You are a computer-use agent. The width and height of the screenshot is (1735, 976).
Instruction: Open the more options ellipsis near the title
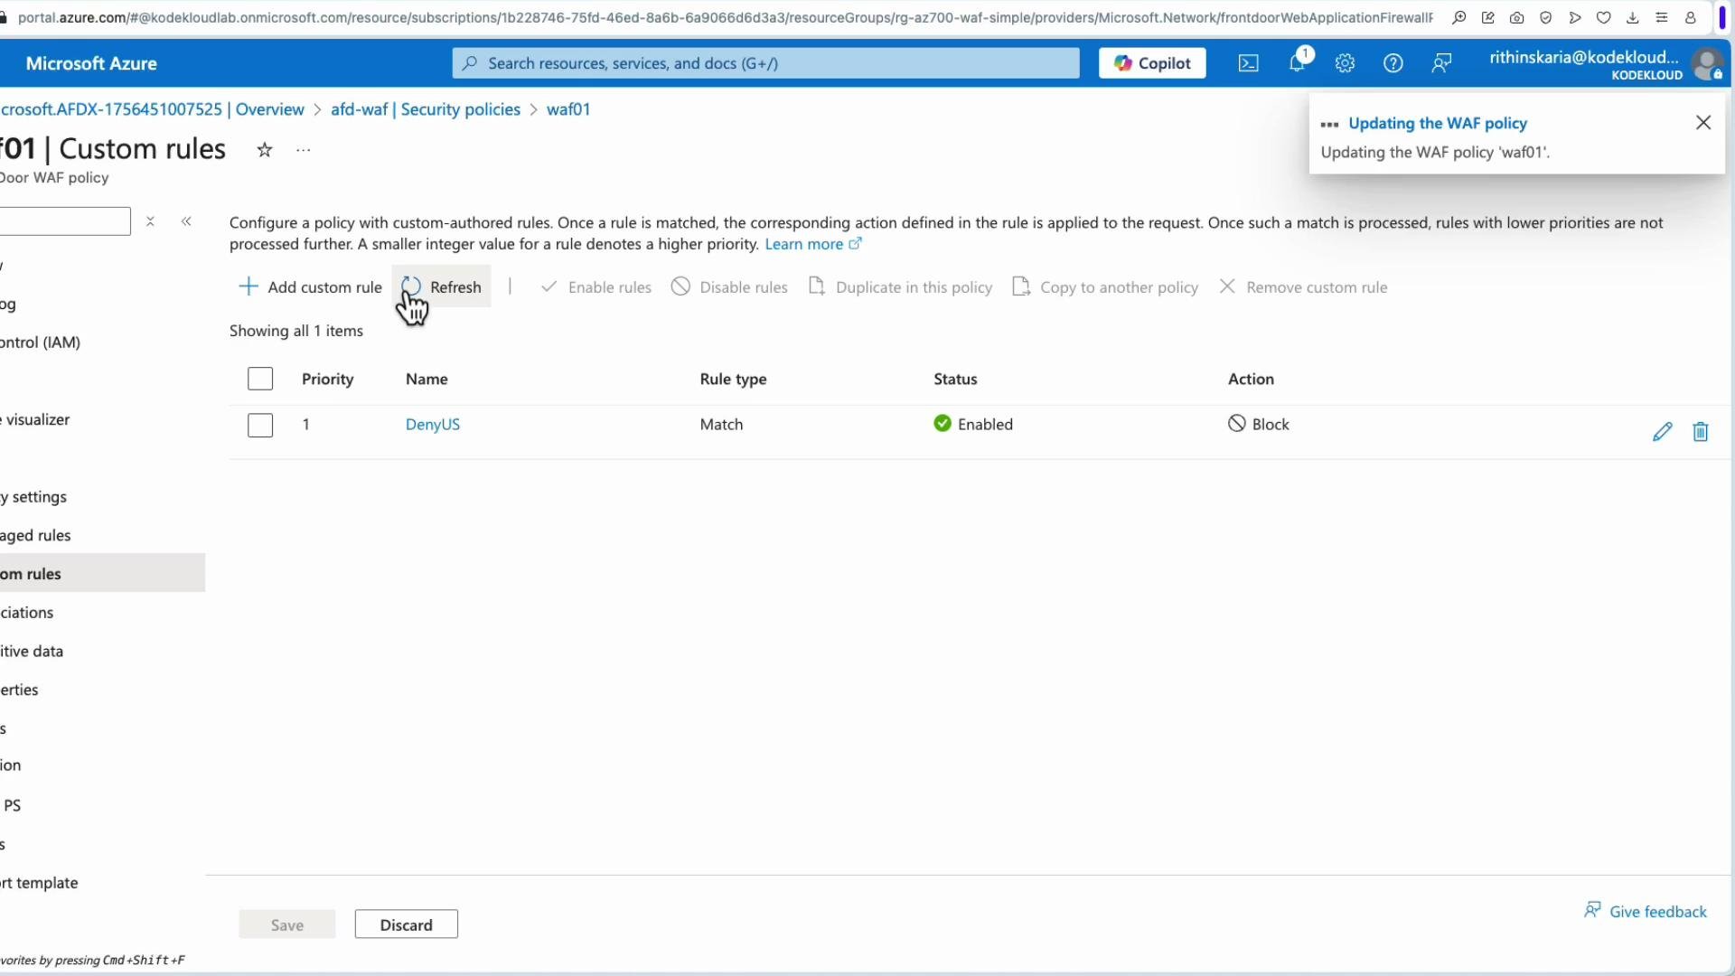(x=304, y=150)
